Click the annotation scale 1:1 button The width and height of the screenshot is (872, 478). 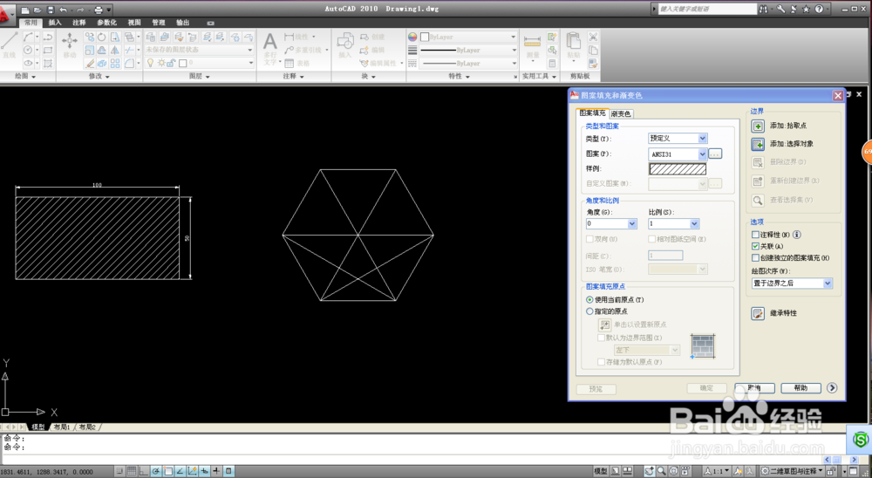tap(716, 471)
